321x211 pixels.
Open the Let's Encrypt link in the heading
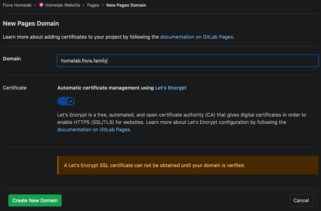tap(171, 88)
